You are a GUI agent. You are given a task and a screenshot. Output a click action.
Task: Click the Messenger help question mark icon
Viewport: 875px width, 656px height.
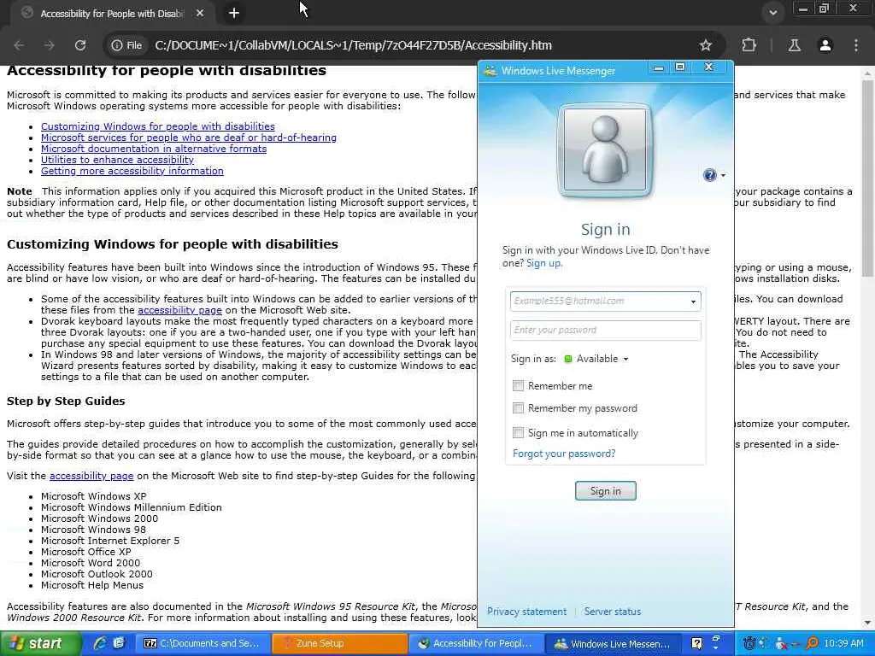point(710,175)
